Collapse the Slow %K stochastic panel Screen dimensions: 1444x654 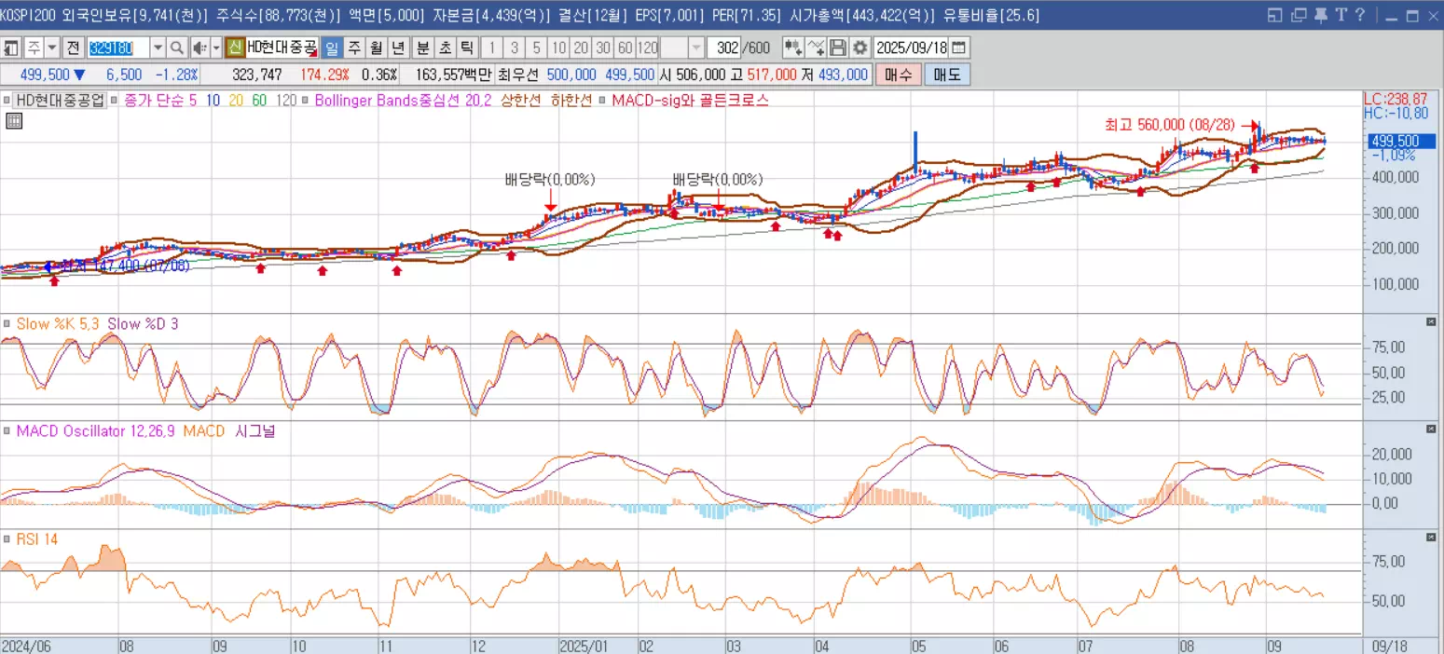pyautogui.click(x=1432, y=321)
